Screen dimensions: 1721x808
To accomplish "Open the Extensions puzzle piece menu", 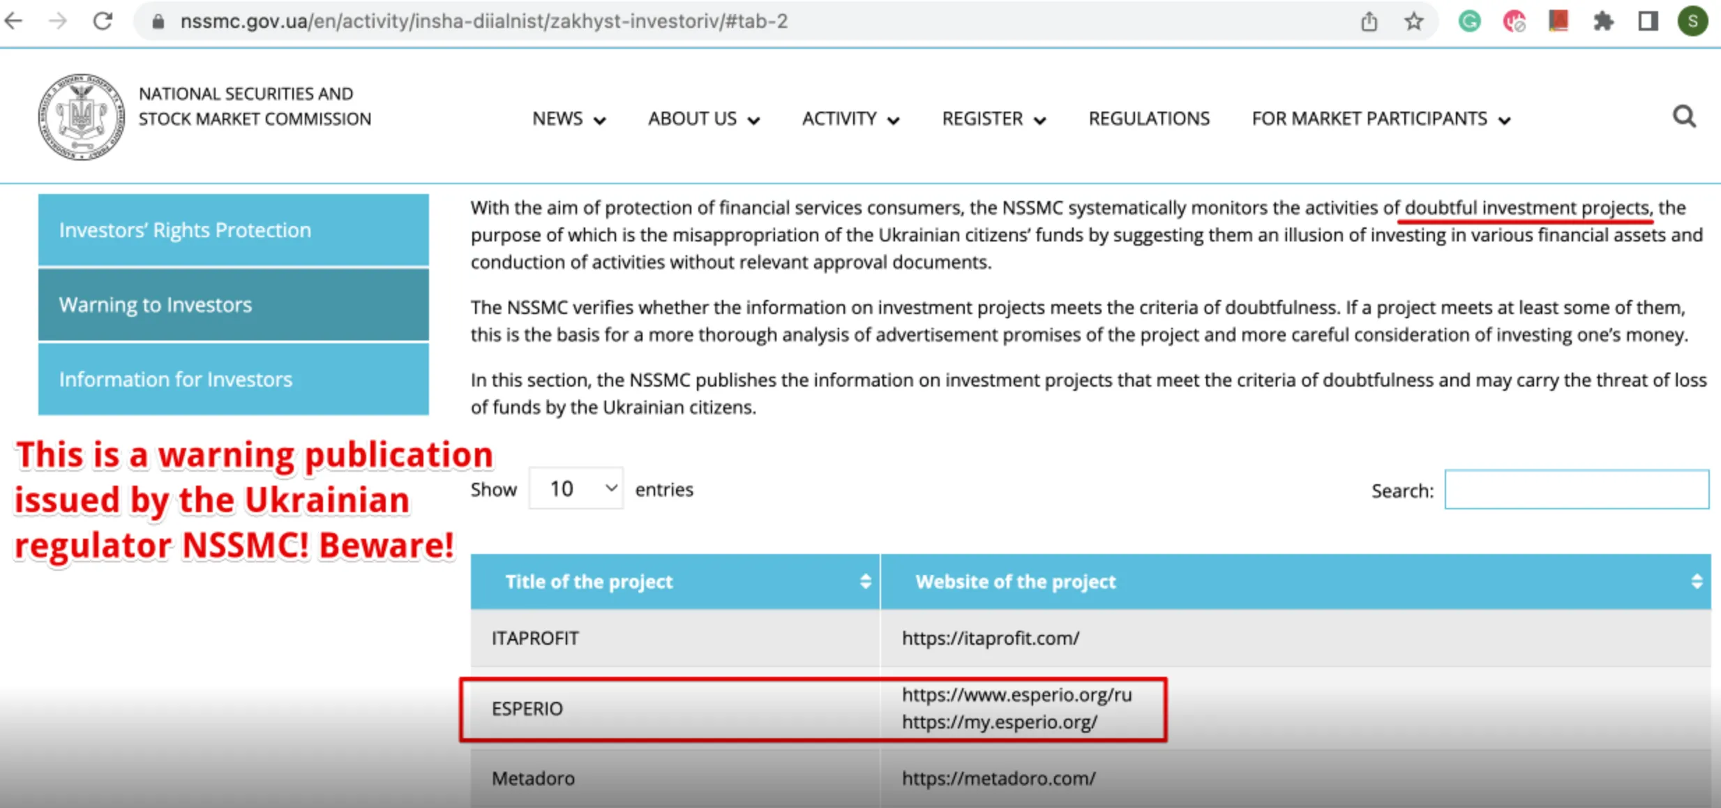I will tap(1603, 22).
